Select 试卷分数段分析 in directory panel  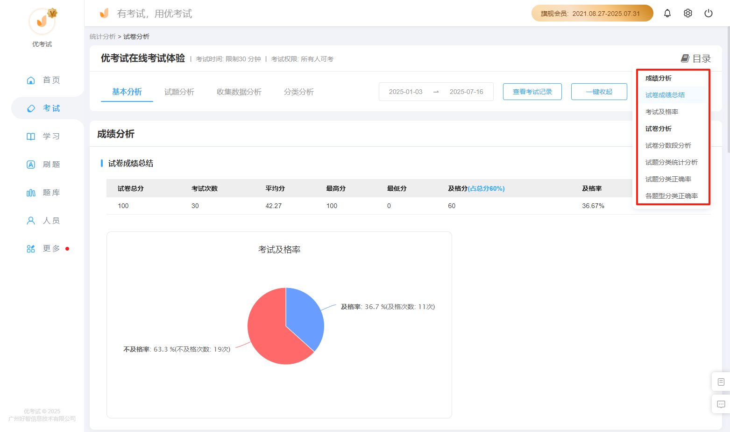pyautogui.click(x=668, y=145)
